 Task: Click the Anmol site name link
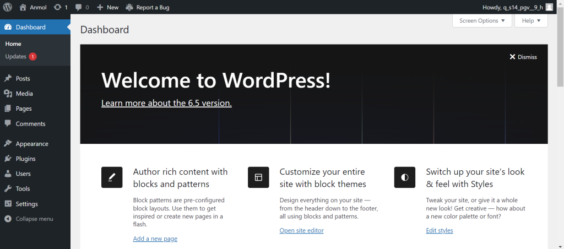pos(38,7)
